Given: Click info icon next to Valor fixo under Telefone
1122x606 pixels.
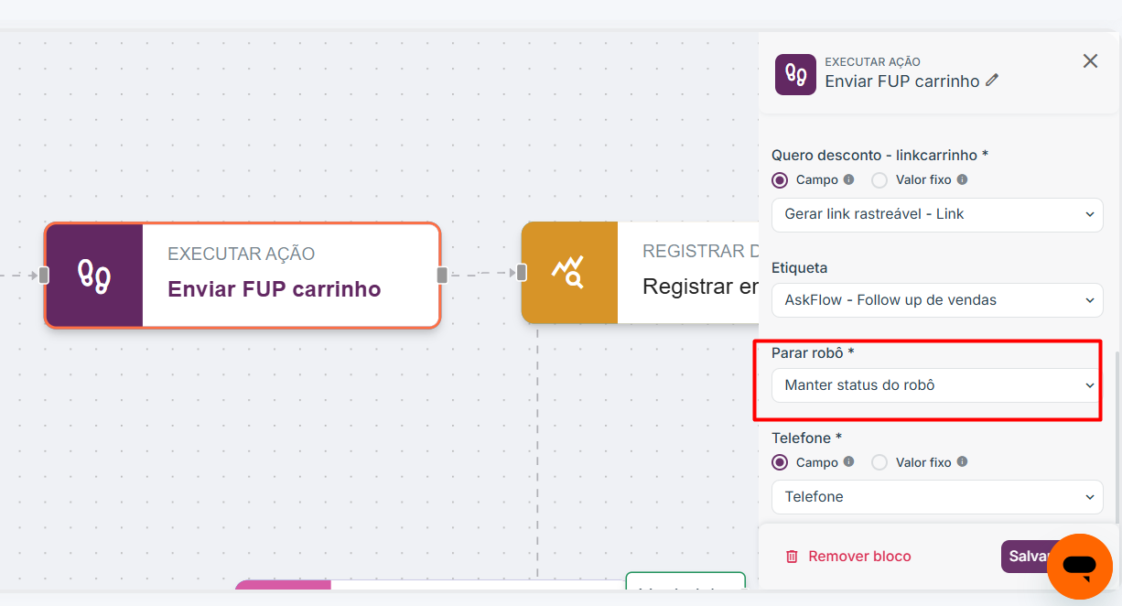Looking at the screenshot, I should [x=962, y=462].
